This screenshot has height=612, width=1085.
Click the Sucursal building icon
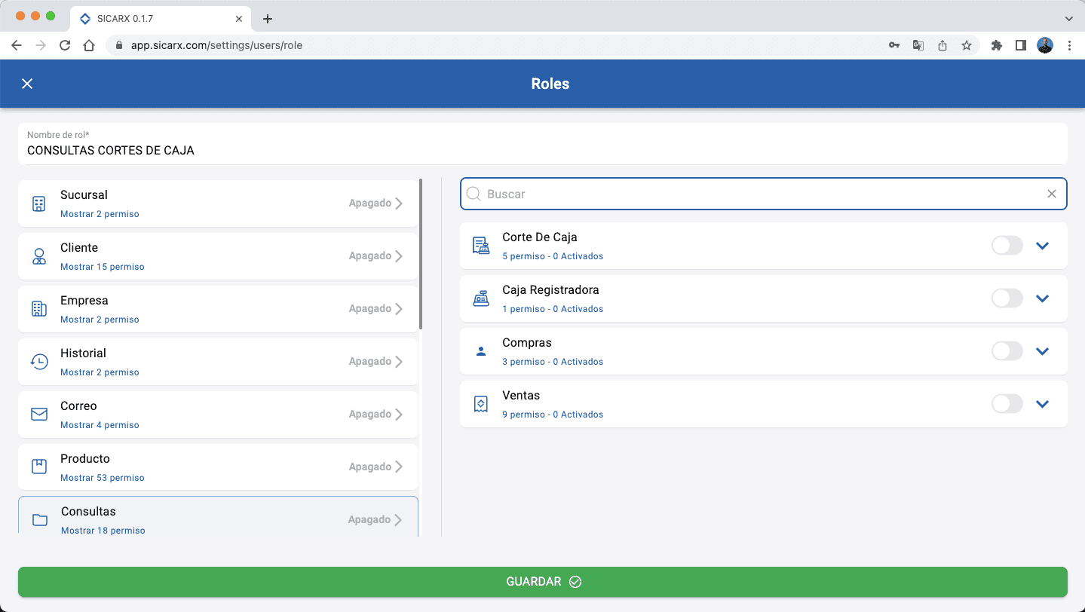coord(39,203)
